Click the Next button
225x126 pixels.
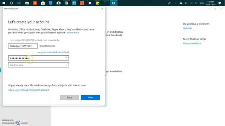click(90, 98)
